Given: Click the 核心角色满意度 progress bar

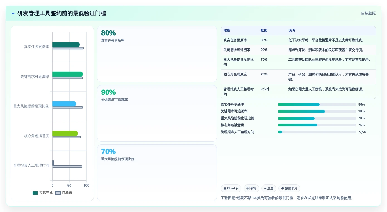Looking at the screenshot, I should click(x=317, y=125).
